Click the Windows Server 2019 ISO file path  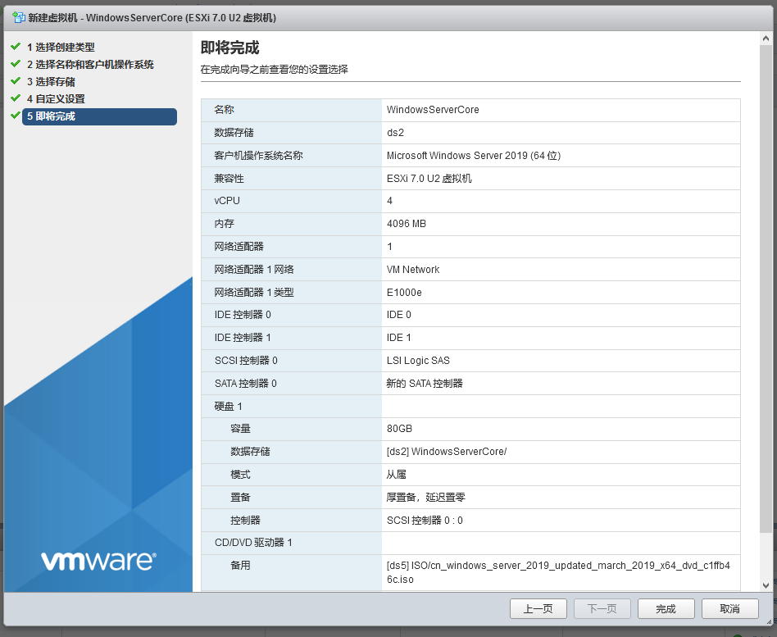[558, 572]
